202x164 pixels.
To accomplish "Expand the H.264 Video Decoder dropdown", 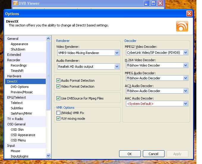I will click(x=185, y=65).
